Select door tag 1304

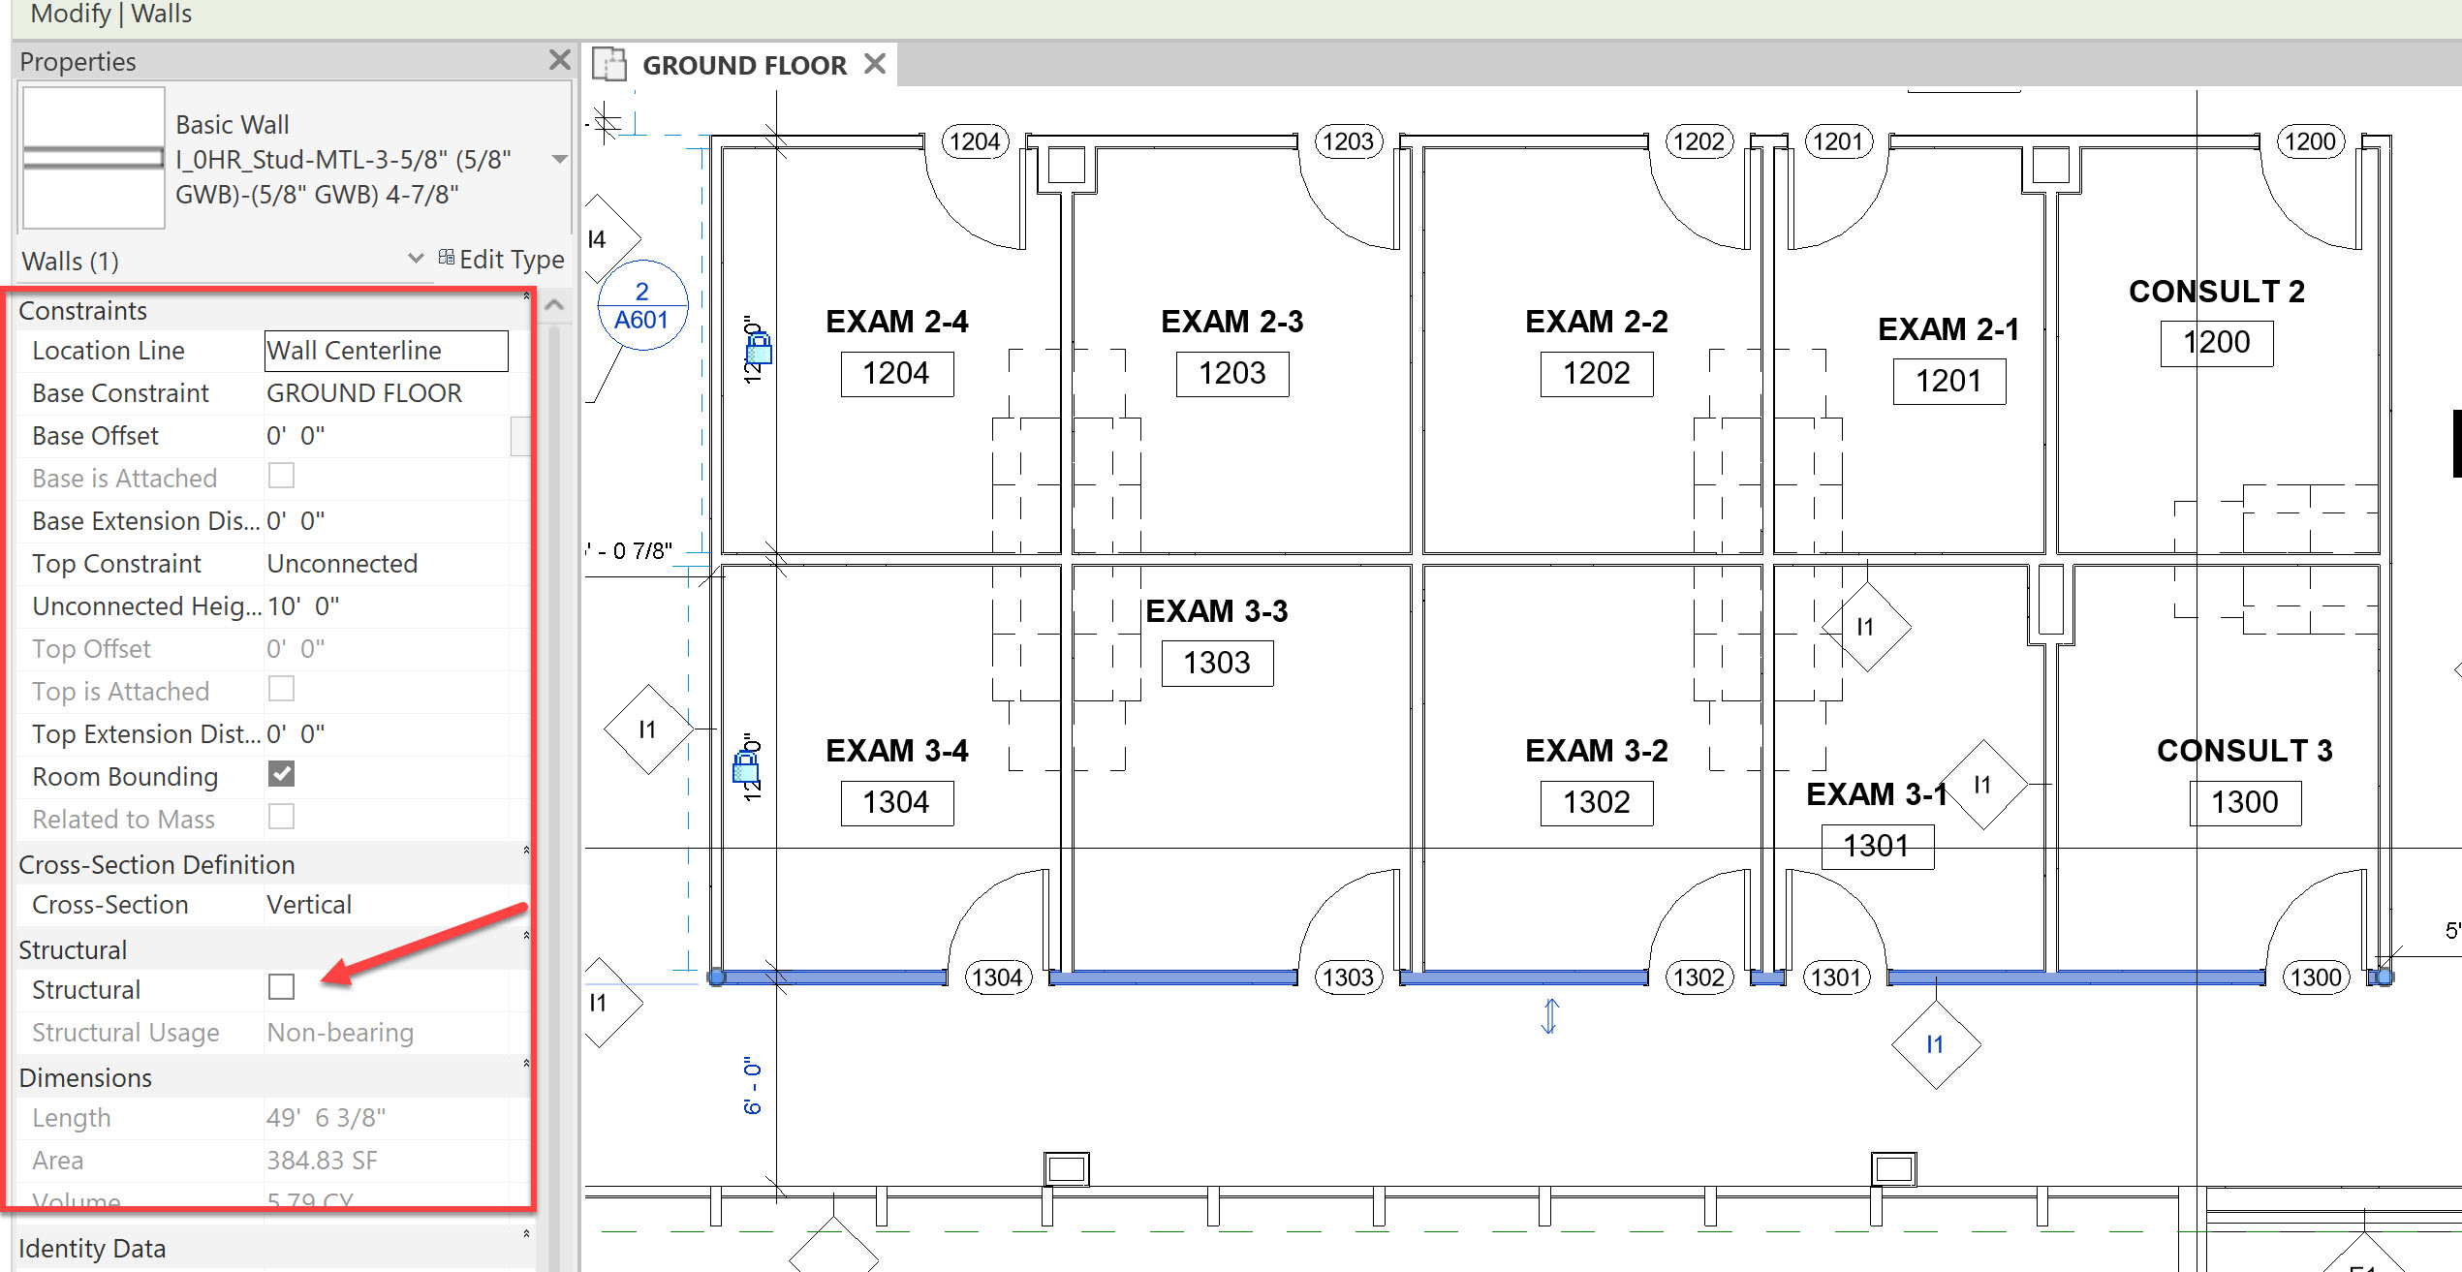[997, 977]
